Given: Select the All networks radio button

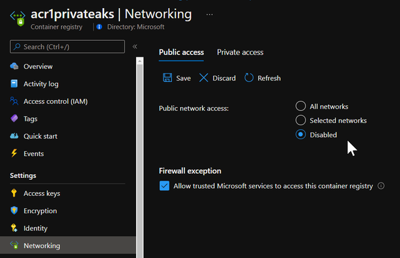Looking at the screenshot, I should point(301,106).
